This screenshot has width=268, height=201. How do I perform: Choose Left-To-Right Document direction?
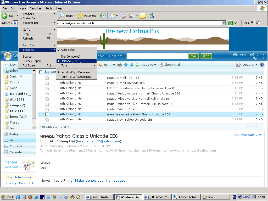(77, 72)
